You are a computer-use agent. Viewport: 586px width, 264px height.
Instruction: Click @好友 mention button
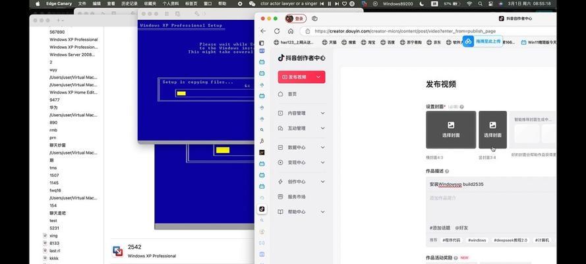tap(461, 228)
